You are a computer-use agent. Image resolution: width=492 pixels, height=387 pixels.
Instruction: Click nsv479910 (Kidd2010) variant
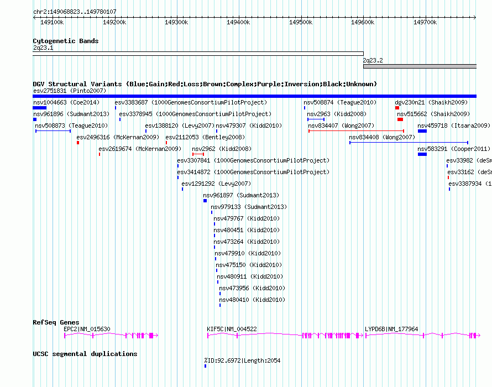click(x=248, y=253)
